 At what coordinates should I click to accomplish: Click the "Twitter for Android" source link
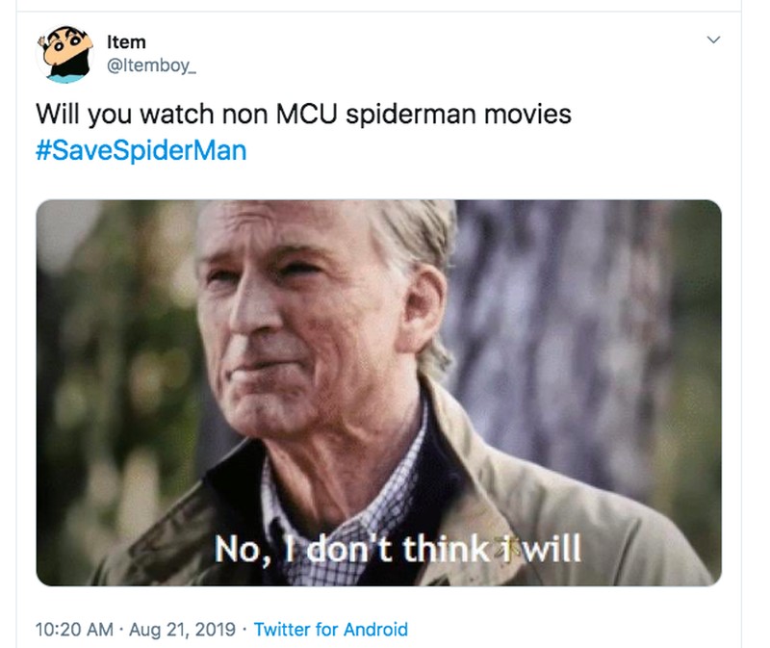point(330,630)
